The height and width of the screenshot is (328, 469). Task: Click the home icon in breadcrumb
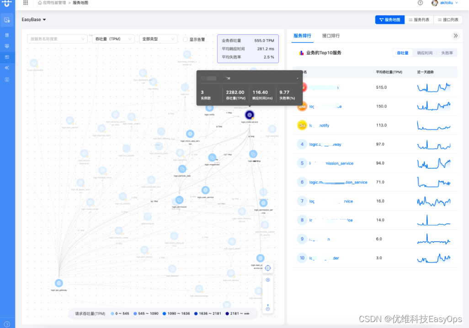[x=40, y=3]
